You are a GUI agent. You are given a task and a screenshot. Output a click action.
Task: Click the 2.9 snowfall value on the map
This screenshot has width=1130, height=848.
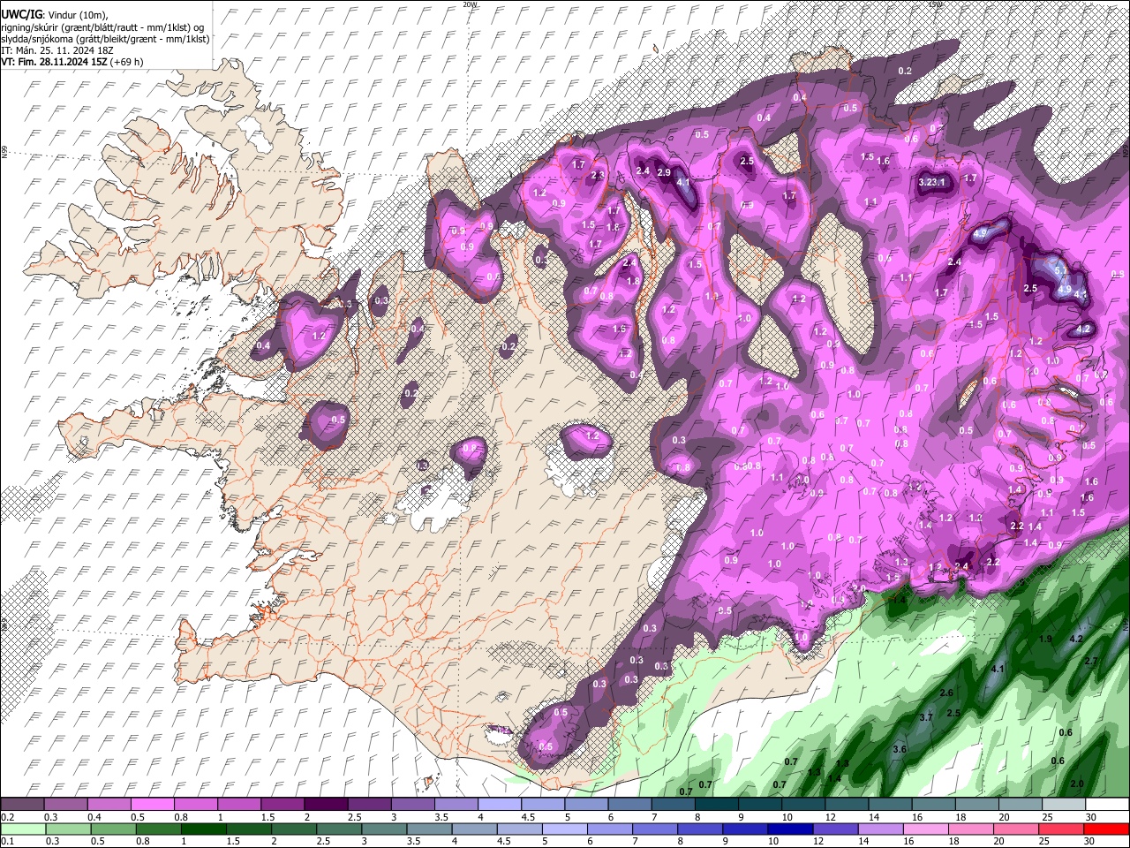coord(664,172)
